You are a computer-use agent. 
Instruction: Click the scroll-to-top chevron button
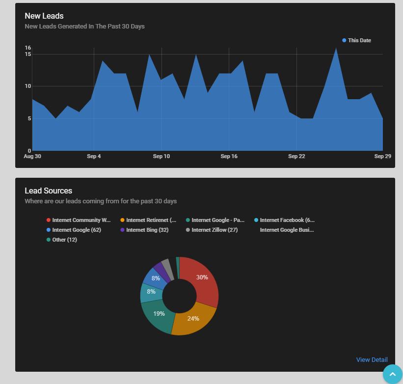(393, 374)
